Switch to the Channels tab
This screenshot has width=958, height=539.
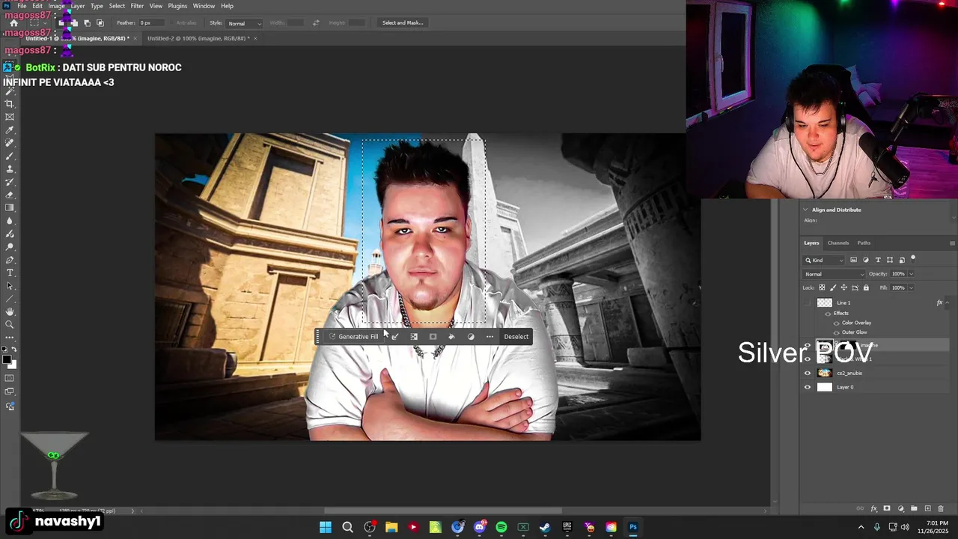click(x=838, y=243)
